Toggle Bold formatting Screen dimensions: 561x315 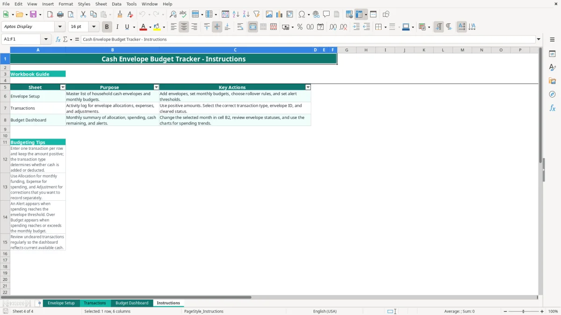[x=107, y=27]
